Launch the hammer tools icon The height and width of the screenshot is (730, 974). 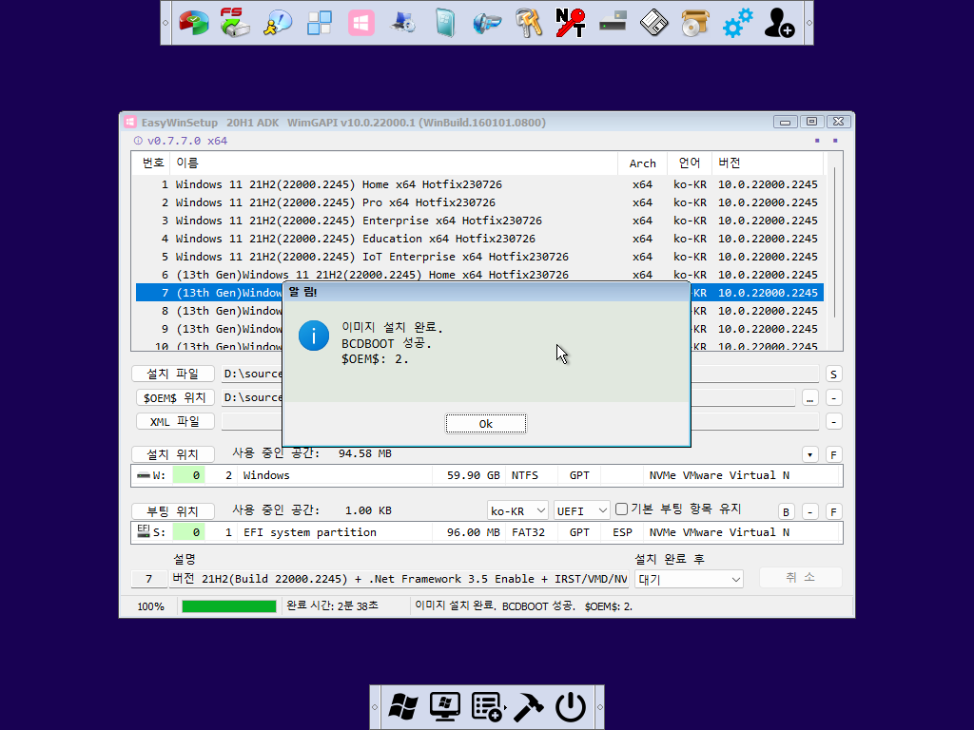[x=529, y=707]
